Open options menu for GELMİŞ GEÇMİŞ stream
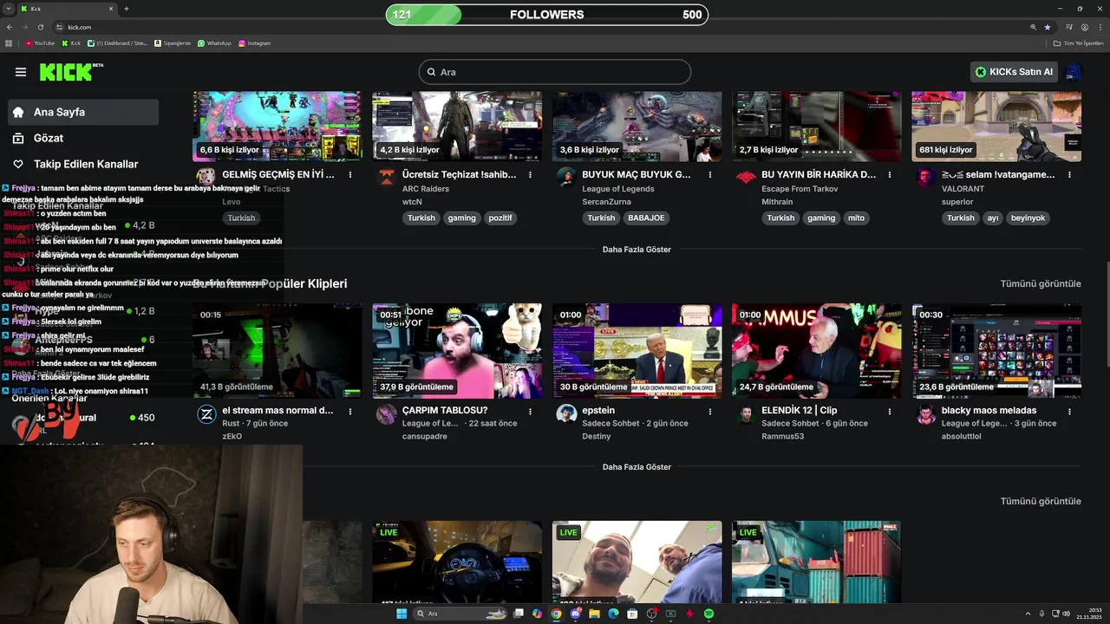 [350, 174]
